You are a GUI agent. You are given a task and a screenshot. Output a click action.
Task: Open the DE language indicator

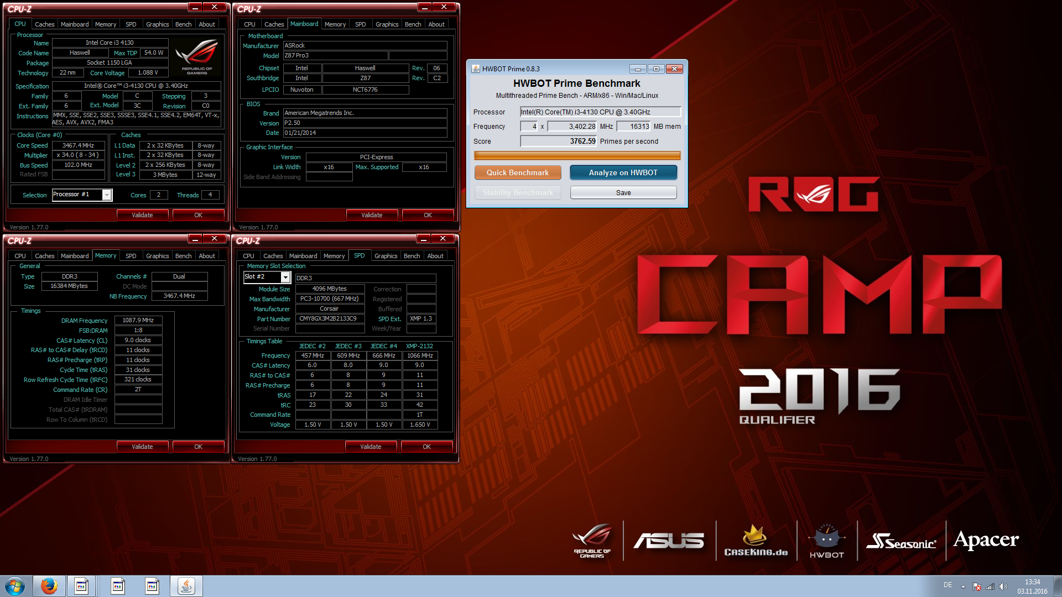[x=948, y=584]
